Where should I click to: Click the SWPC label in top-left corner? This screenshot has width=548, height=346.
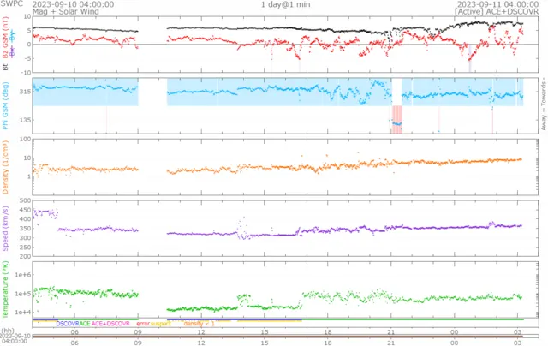coord(10,4)
